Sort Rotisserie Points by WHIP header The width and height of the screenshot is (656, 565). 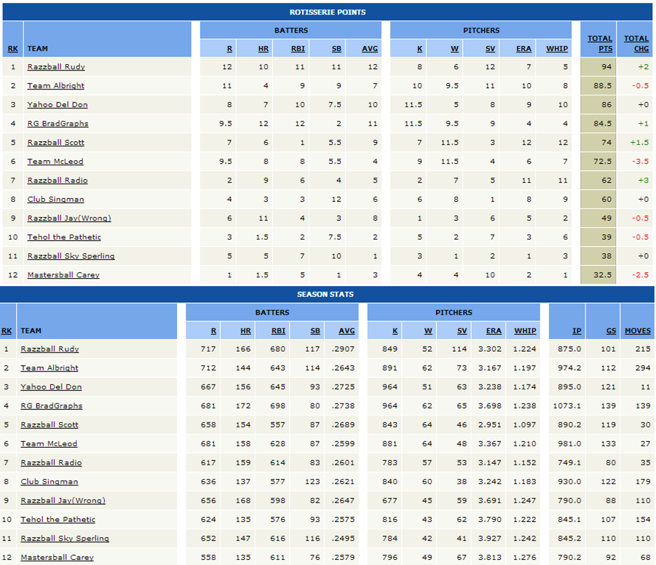click(x=557, y=49)
